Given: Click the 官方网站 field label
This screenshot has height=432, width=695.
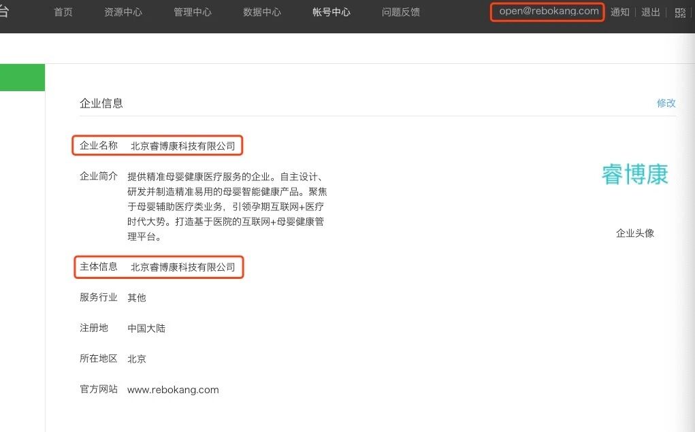Looking at the screenshot, I should pos(99,389).
